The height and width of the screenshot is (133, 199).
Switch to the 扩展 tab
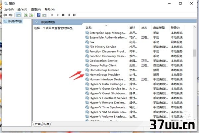(x=37, y=124)
